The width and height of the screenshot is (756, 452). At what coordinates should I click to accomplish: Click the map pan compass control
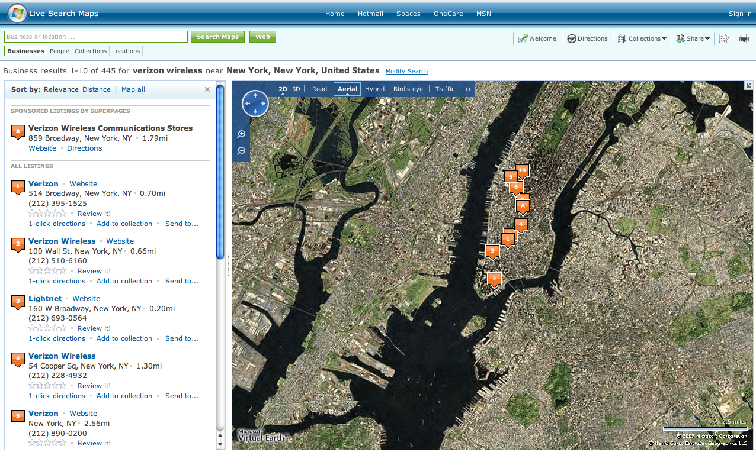point(255,104)
